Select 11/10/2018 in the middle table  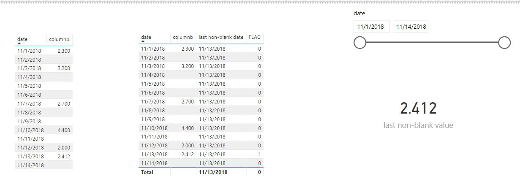154,128
